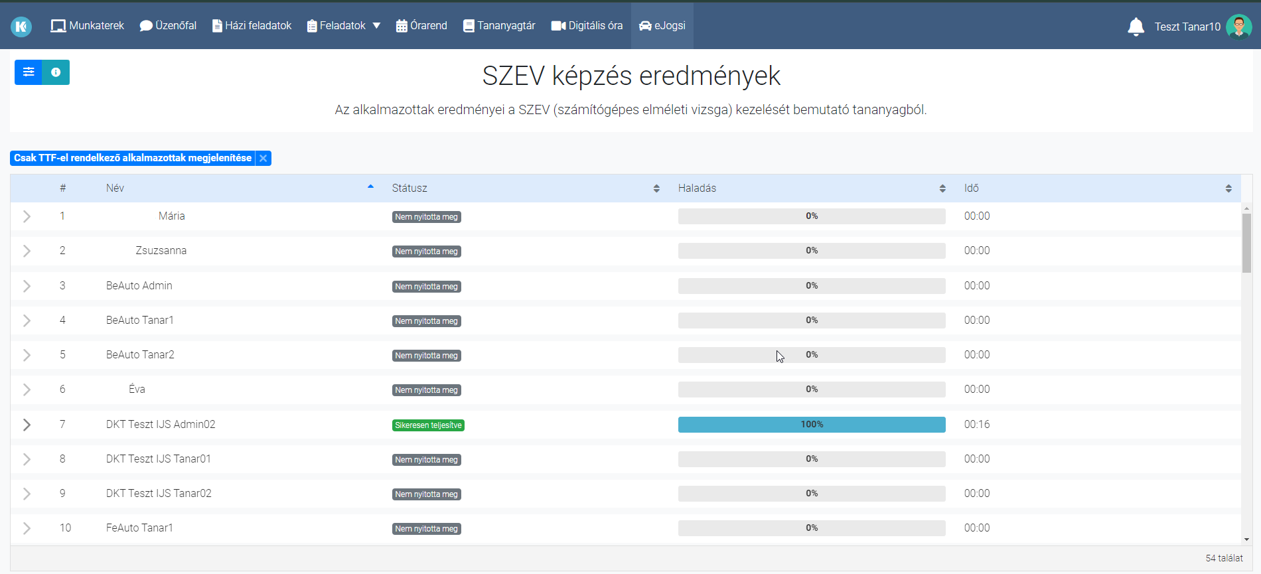Click Mária's 0% progress bar
This screenshot has width=1261, height=574.
pos(812,216)
